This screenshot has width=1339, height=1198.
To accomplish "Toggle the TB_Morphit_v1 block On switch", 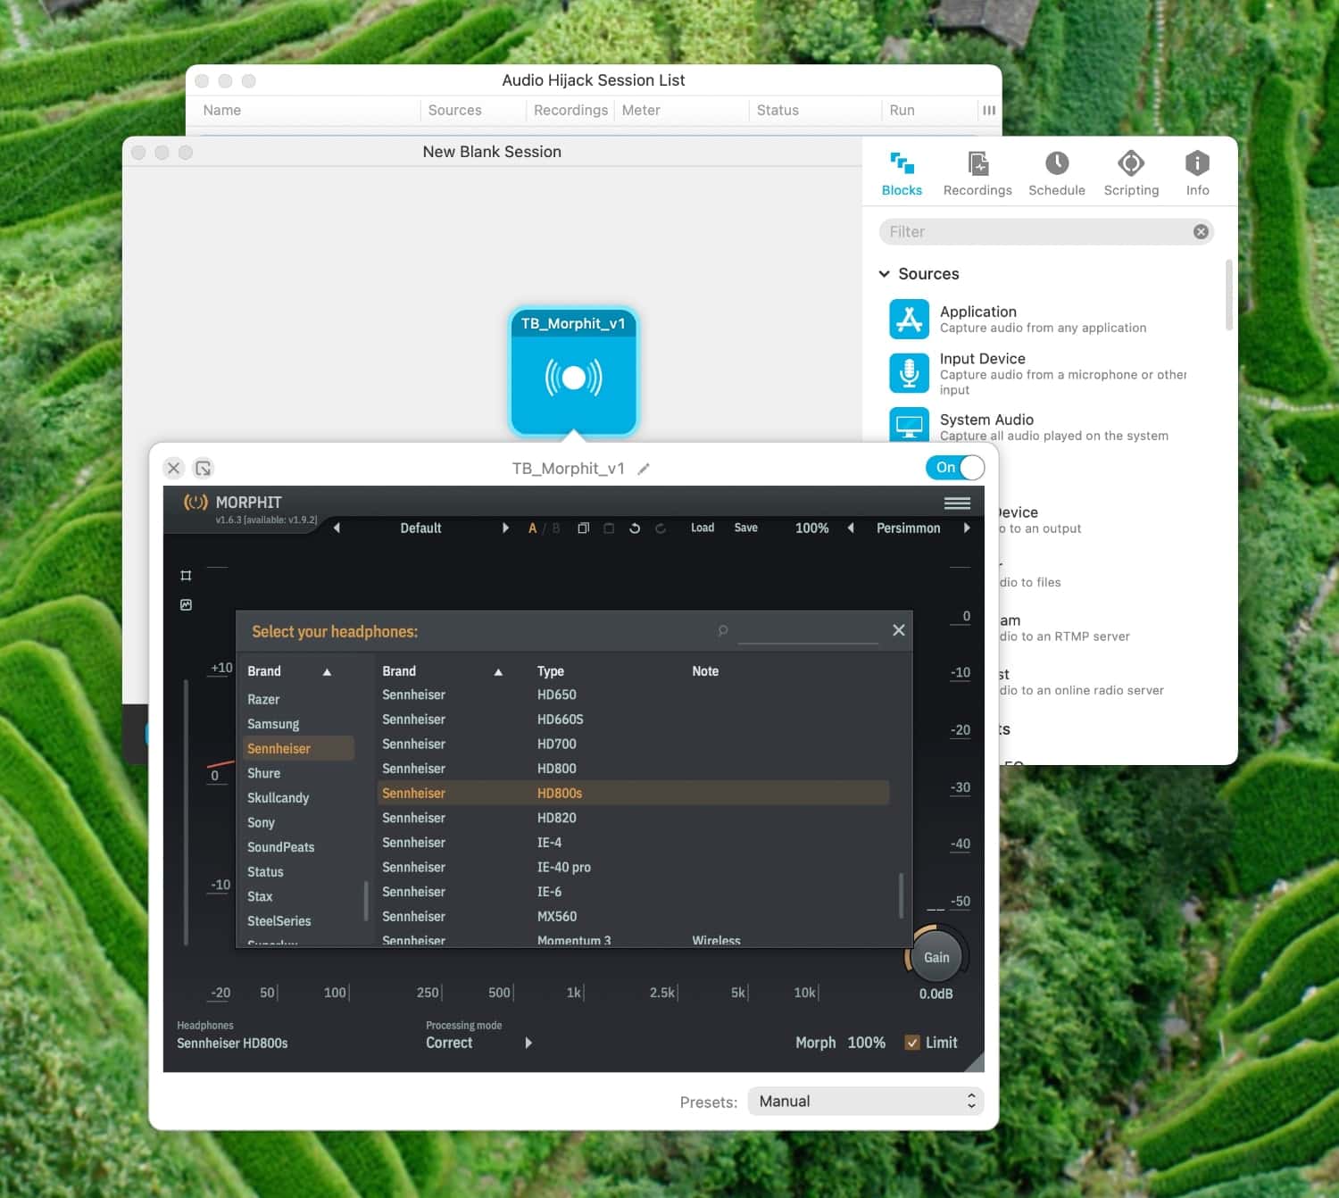I will [955, 467].
